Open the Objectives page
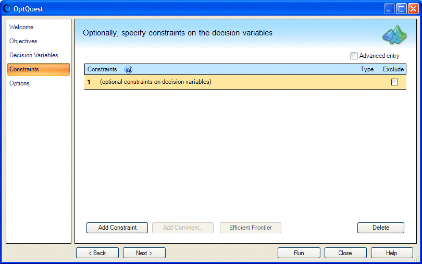The height and width of the screenshot is (264, 422). click(23, 41)
